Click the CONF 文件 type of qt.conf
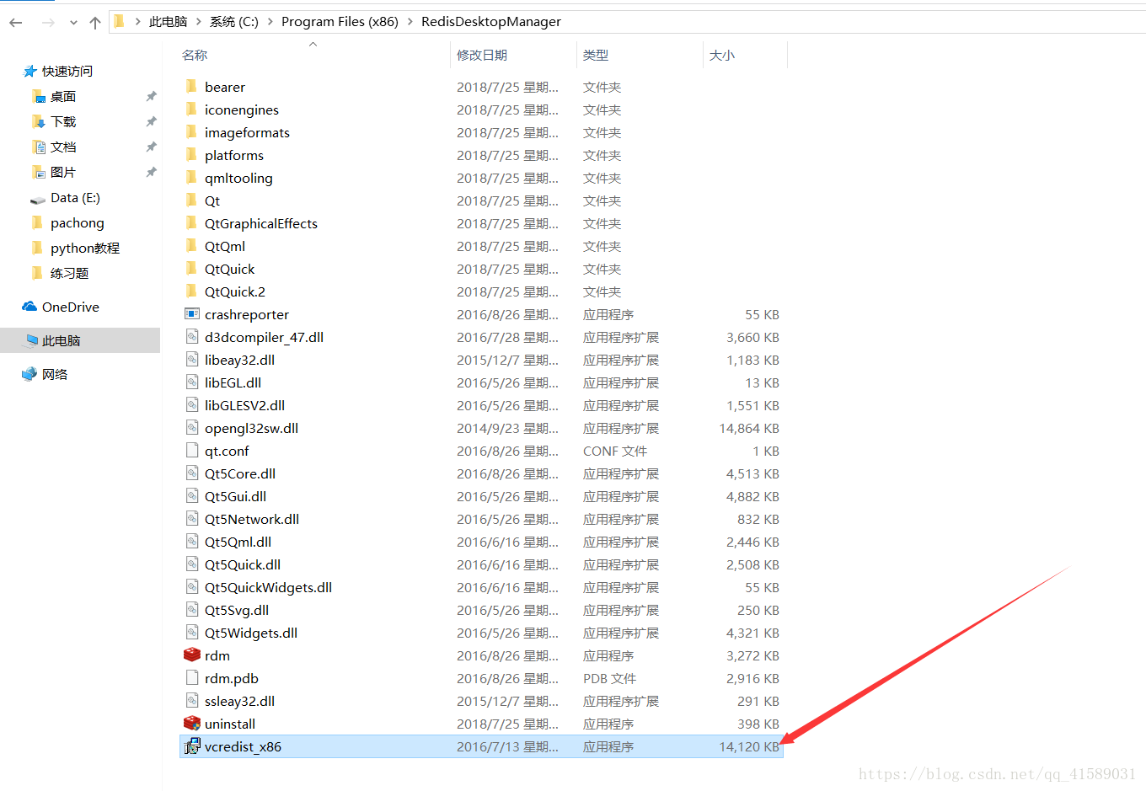The height and width of the screenshot is (791, 1146). [615, 451]
